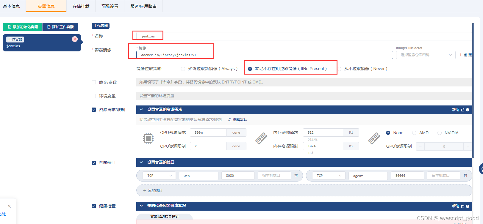
Task: Switch to 存储挂载 tab
Action: (x=81, y=6)
